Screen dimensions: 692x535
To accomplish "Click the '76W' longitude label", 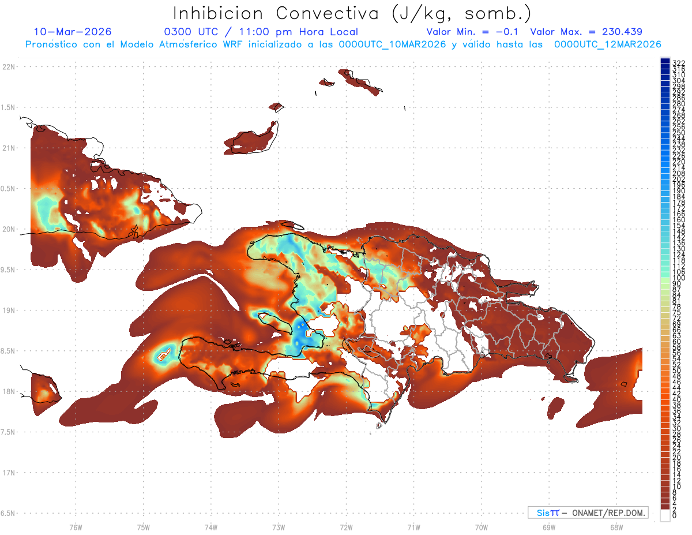I will (x=76, y=527).
